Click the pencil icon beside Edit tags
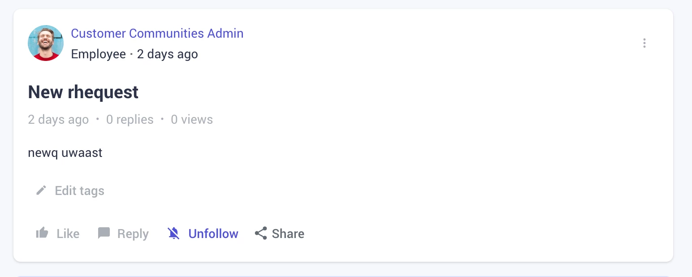Image resolution: width=692 pixels, height=277 pixels. pos(41,190)
